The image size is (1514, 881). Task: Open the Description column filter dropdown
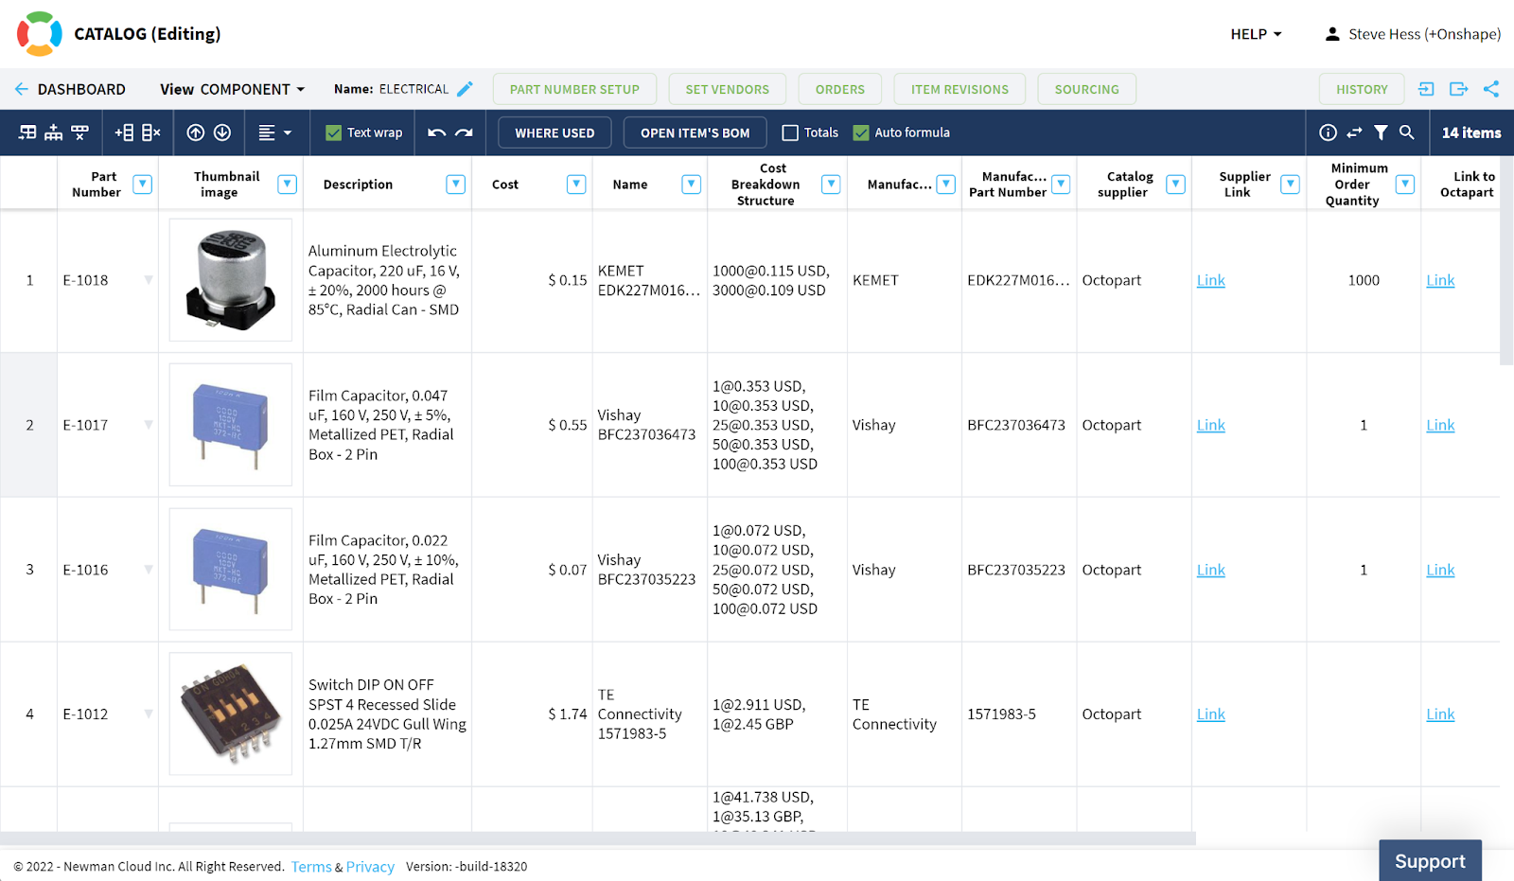tap(456, 185)
